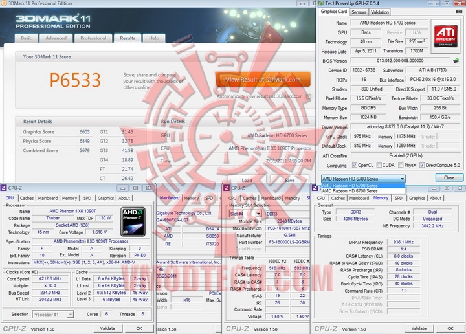Click the P6533 score value
Screen dimensions: 466x334
tap(75, 80)
